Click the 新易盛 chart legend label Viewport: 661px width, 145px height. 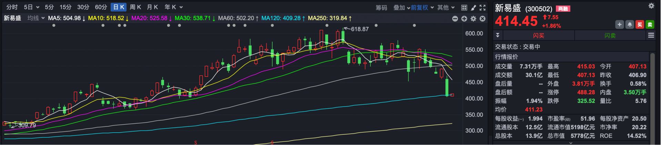(12, 18)
